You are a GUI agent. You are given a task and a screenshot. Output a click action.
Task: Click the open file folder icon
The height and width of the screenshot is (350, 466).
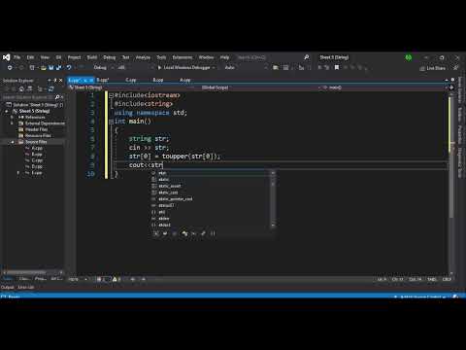coord(43,68)
